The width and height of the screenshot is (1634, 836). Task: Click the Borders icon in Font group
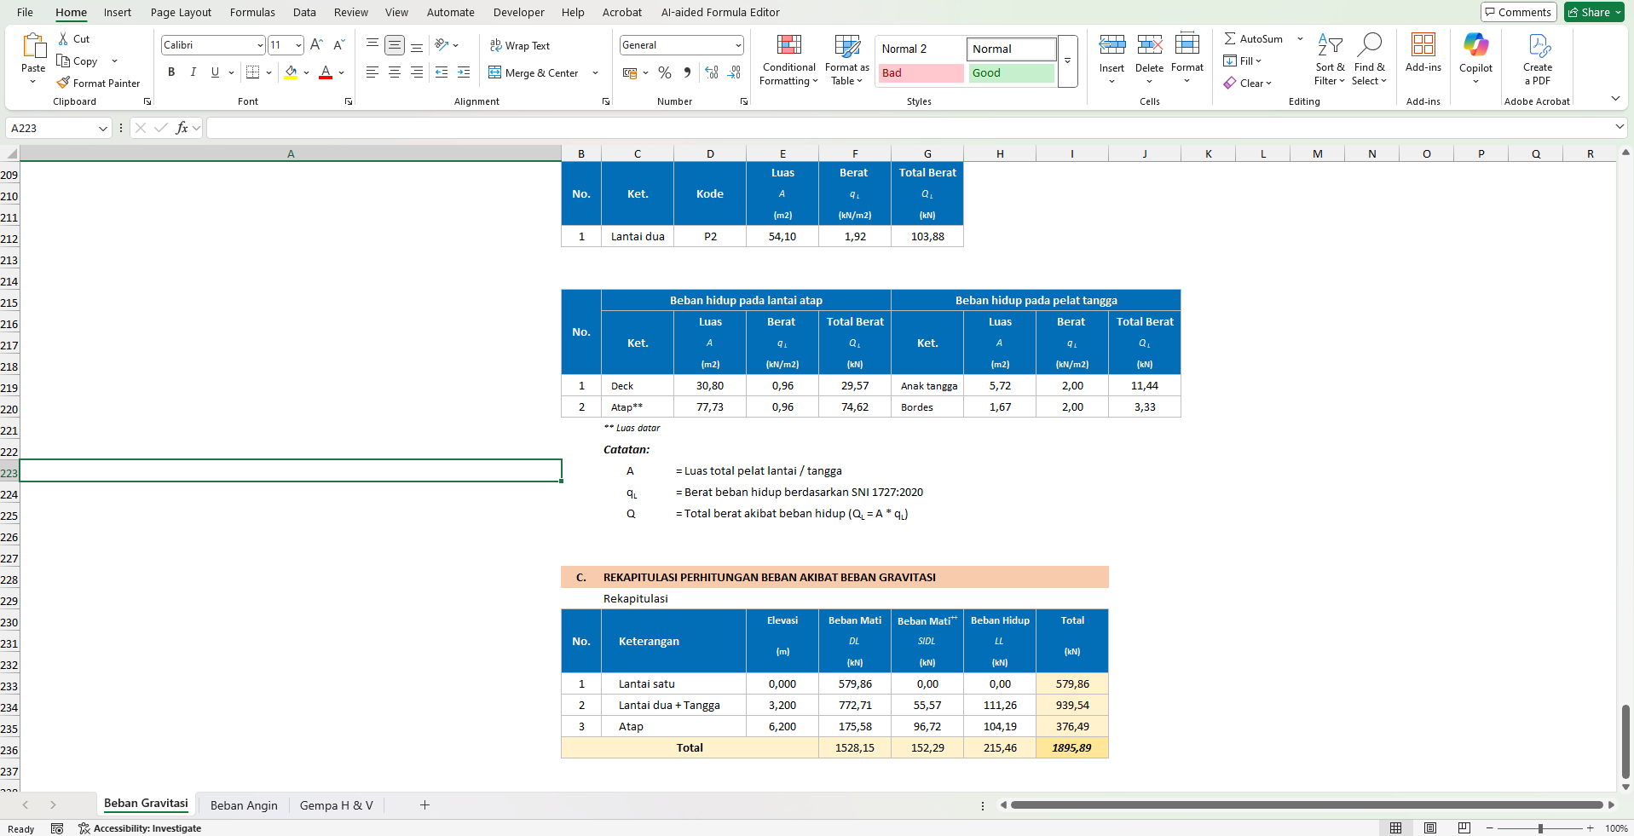tap(252, 72)
